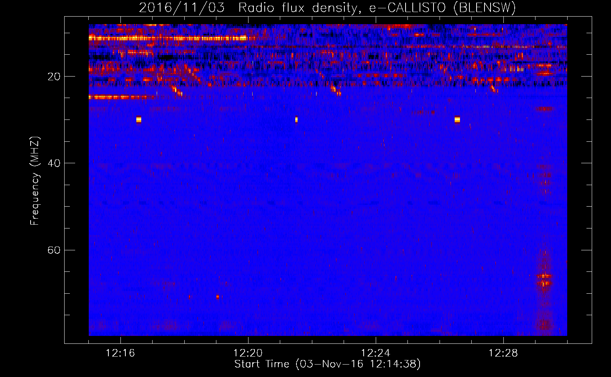Select the 12:24 time axis label
This screenshot has width=611, height=377.
click(x=375, y=353)
